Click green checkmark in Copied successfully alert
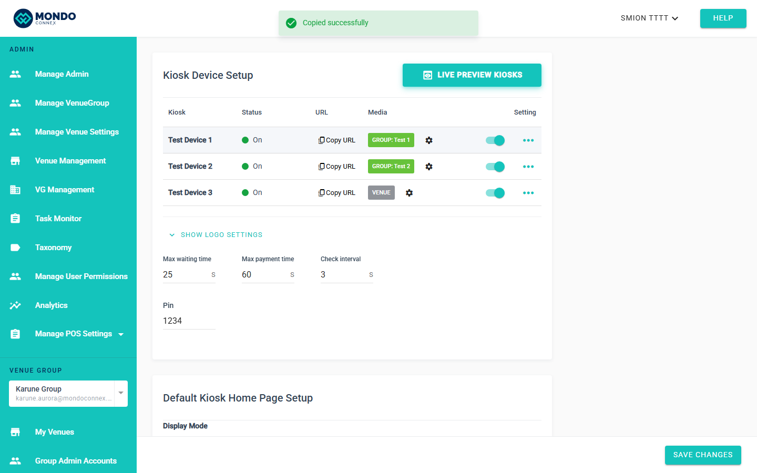 coord(291,23)
